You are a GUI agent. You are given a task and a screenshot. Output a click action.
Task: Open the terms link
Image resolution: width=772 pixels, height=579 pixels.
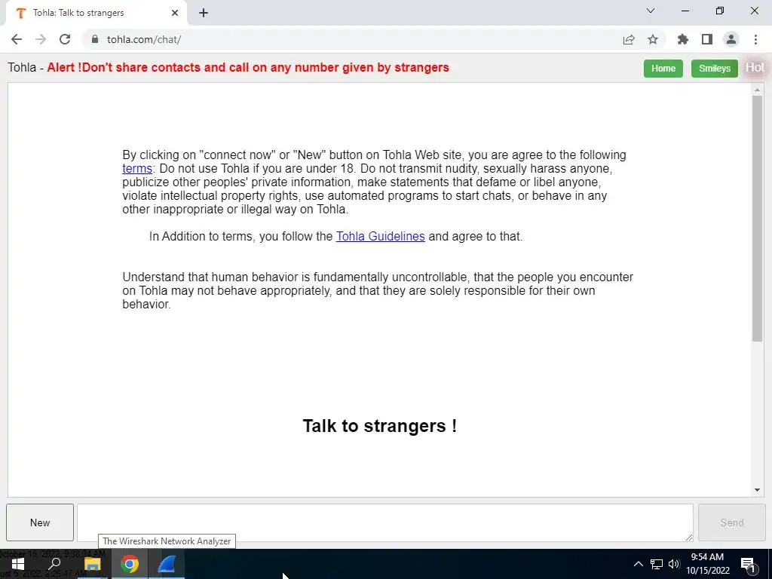click(137, 168)
